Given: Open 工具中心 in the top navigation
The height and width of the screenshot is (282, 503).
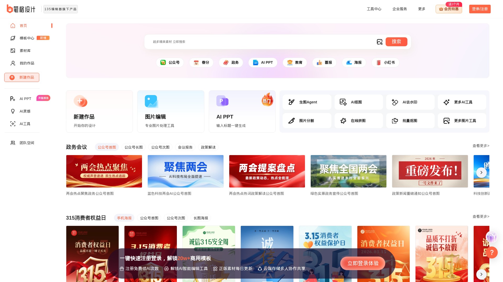Looking at the screenshot, I should point(374,9).
